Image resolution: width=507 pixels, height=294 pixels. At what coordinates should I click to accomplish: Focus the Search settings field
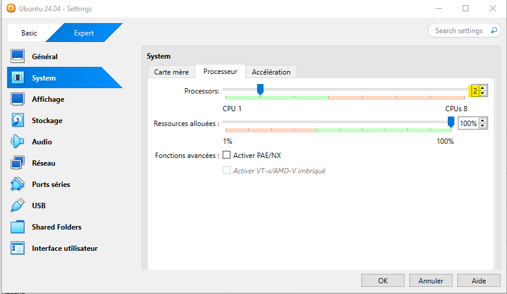click(458, 31)
